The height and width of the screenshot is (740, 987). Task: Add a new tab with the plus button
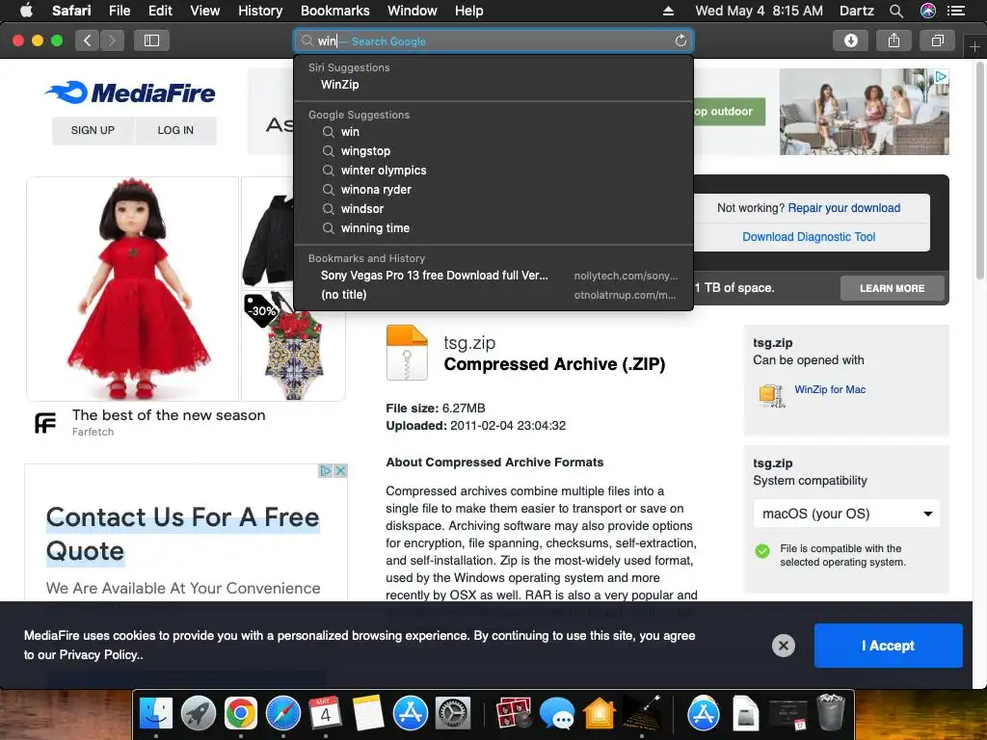click(974, 46)
